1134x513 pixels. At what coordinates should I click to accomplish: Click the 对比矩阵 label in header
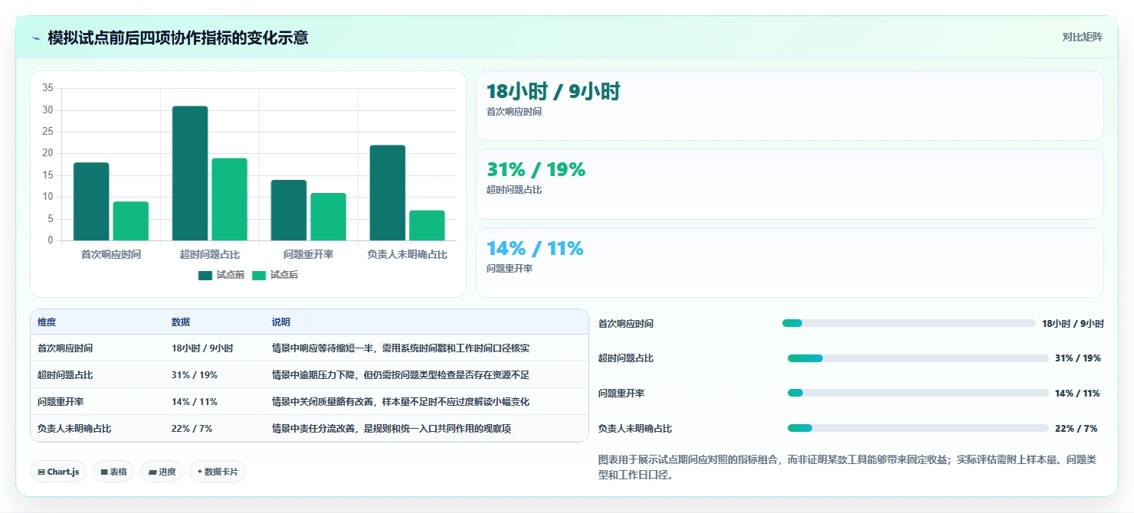pyautogui.click(x=1082, y=38)
